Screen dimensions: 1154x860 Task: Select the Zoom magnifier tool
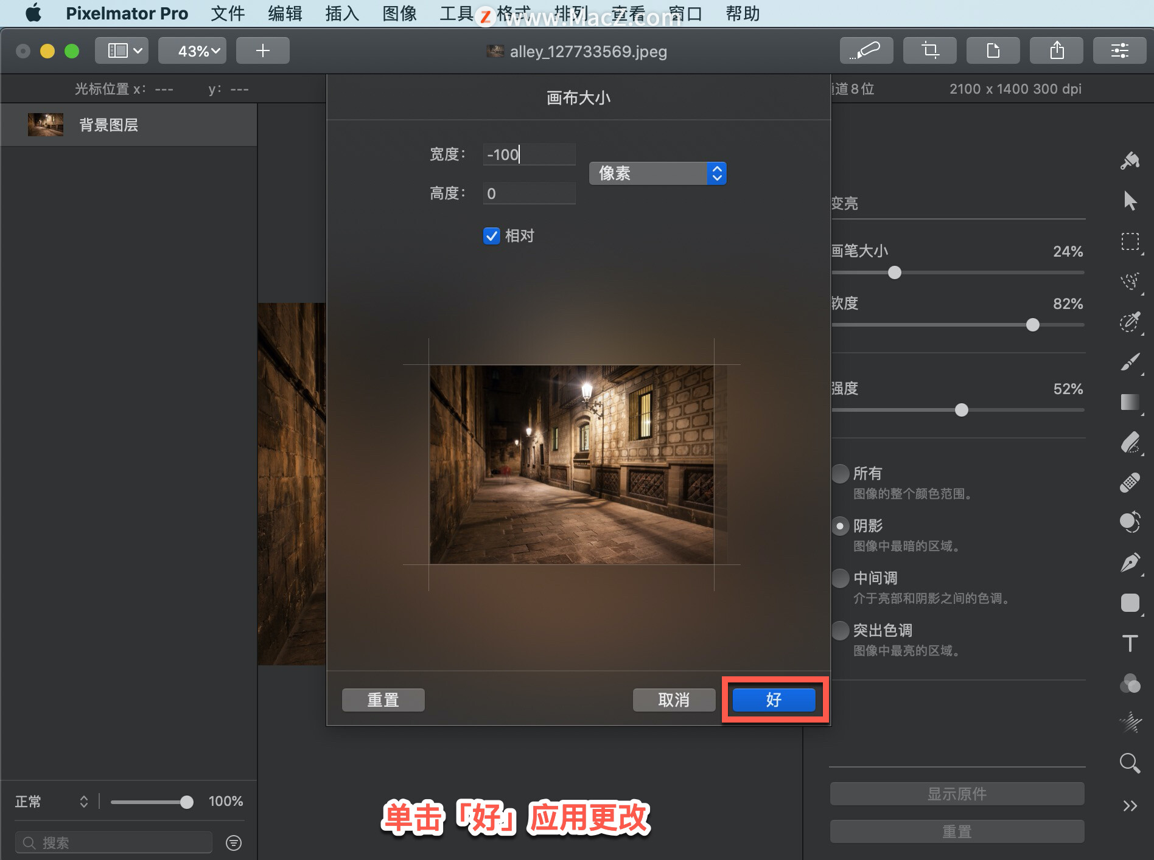[x=1130, y=763]
